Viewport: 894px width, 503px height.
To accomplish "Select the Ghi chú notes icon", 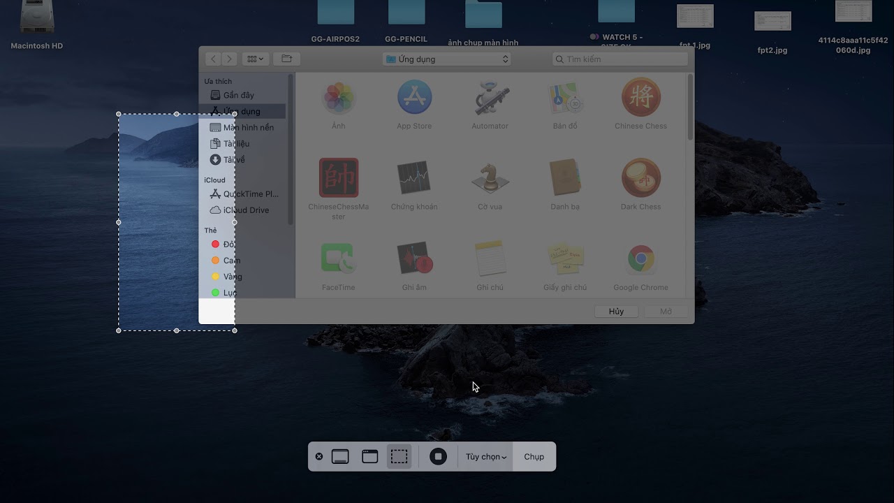I will pos(490,258).
